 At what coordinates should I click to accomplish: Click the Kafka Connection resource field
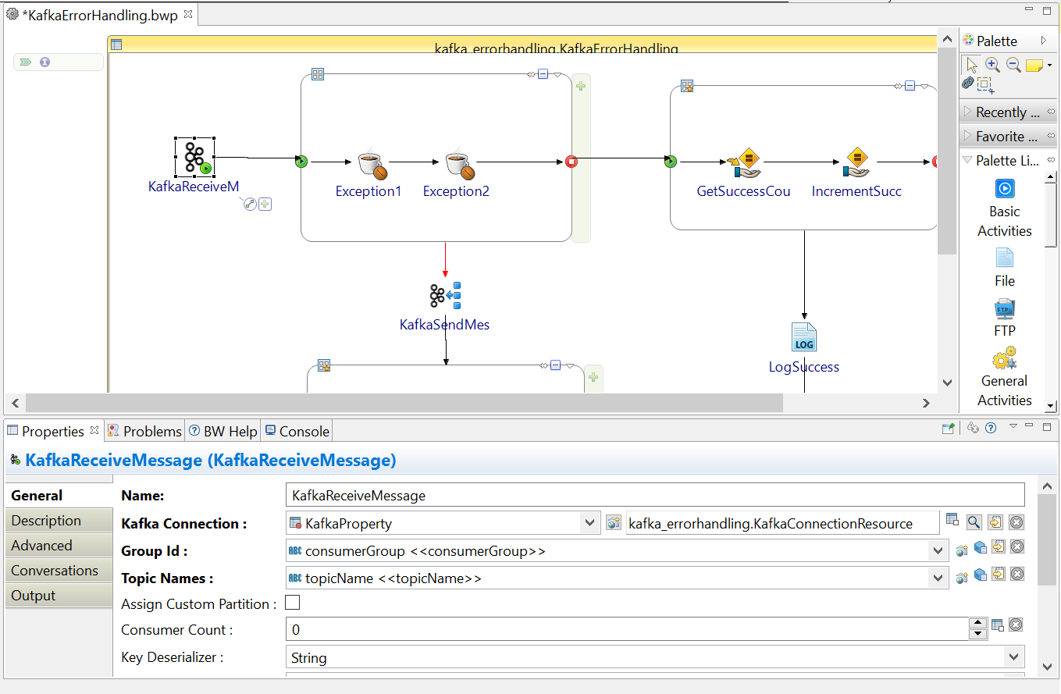782,523
